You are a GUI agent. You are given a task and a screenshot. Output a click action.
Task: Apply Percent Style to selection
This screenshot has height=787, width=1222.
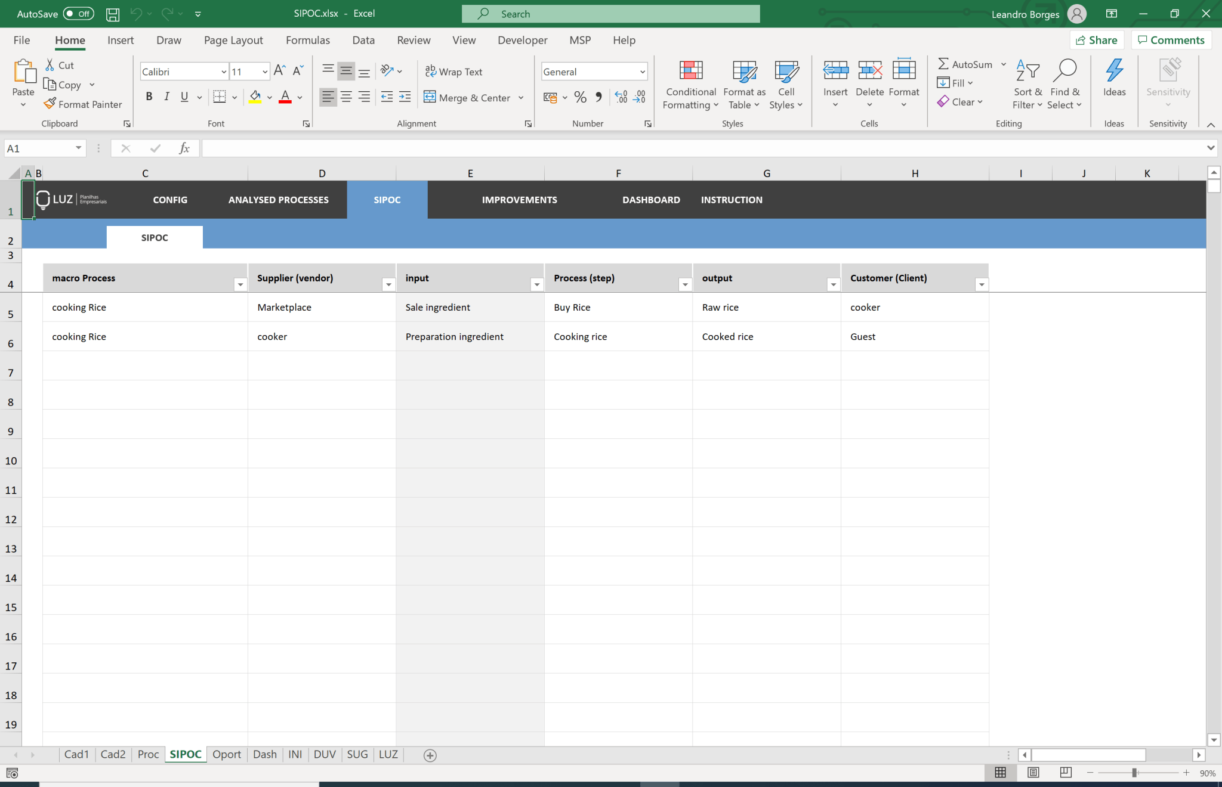coord(579,97)
